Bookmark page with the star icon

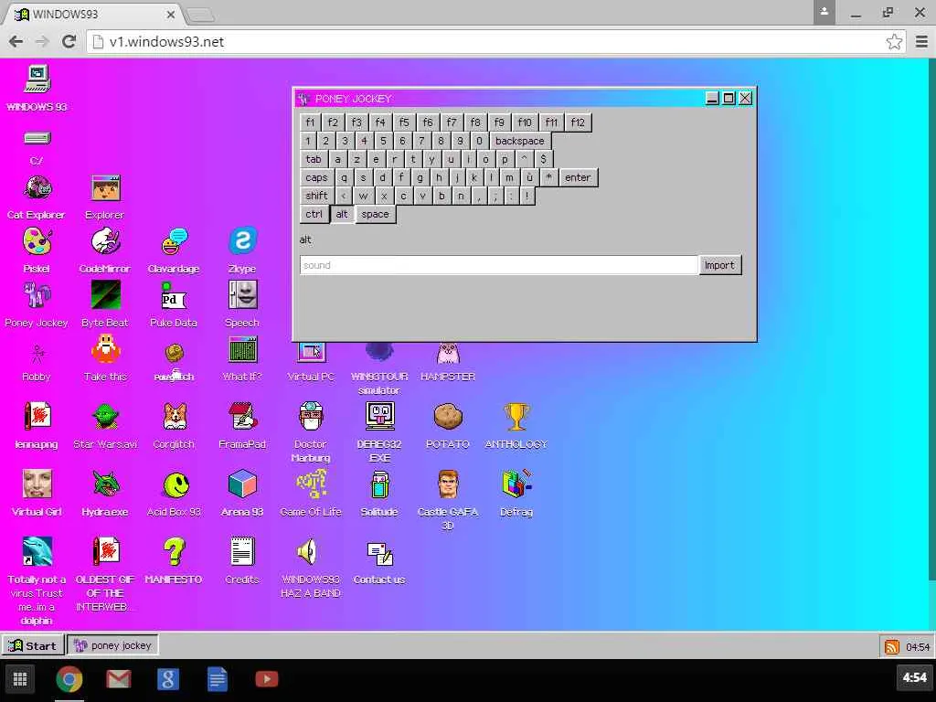894,42
